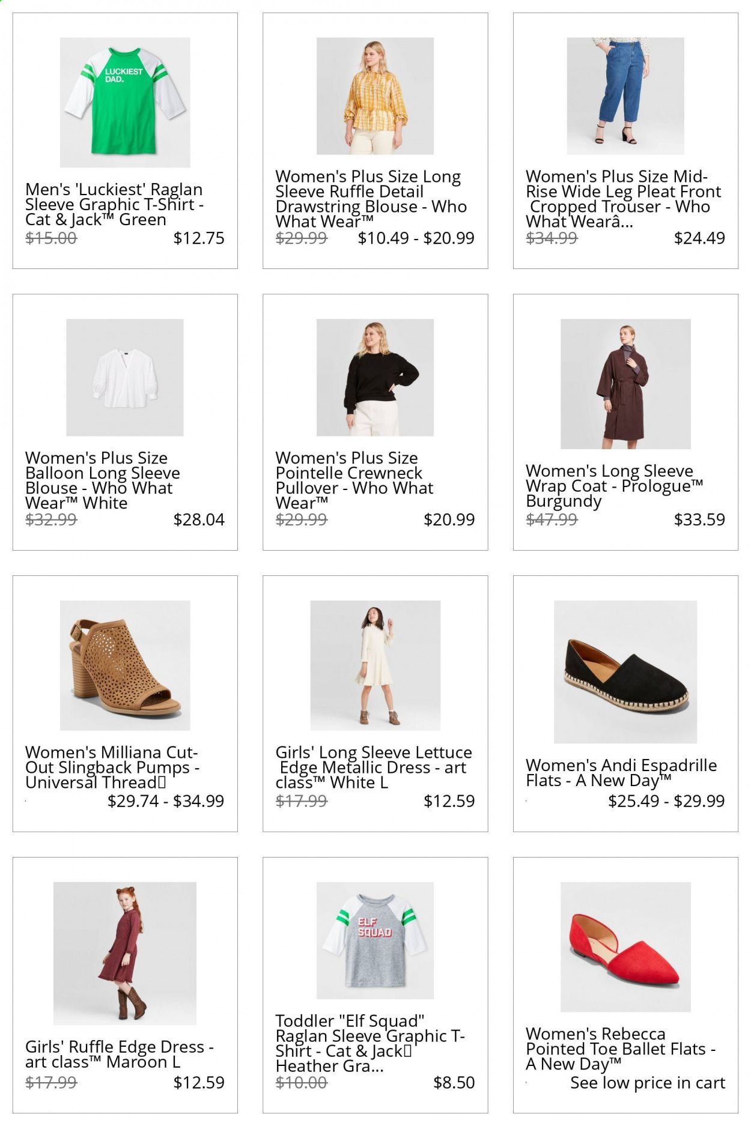
Task: Click Women's Long Sleeve Wrap Coat title
Action: (x=615, y=486)
